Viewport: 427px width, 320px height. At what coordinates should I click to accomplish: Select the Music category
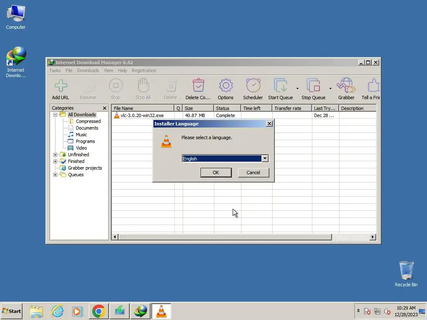[81, 135]
